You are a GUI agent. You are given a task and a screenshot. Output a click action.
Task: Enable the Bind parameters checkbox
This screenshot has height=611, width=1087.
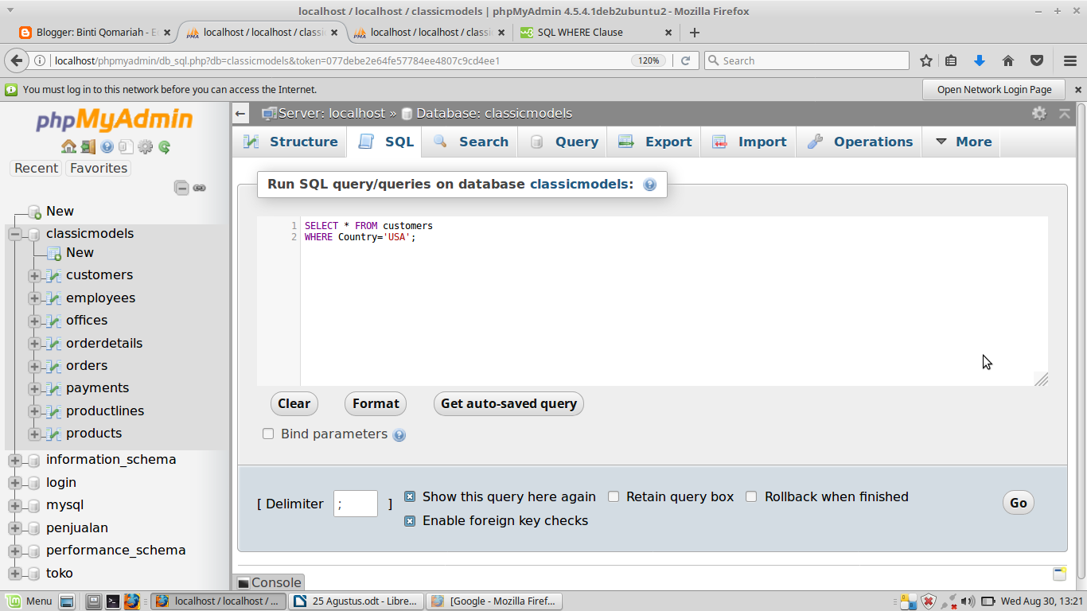[268, 434]
